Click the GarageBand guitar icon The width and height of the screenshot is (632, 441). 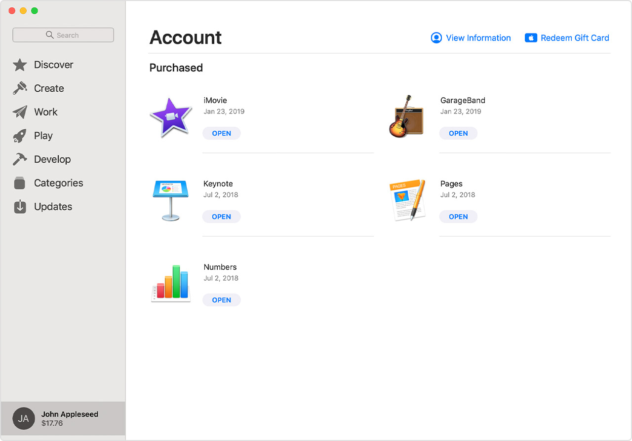406,116
